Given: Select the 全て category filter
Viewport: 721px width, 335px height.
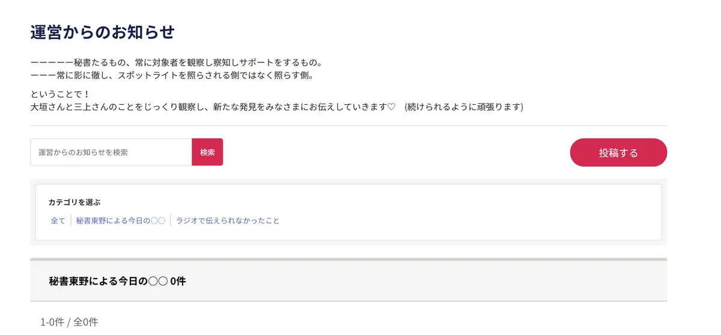Looking at the screenshot, I should [x=58, y=221].
